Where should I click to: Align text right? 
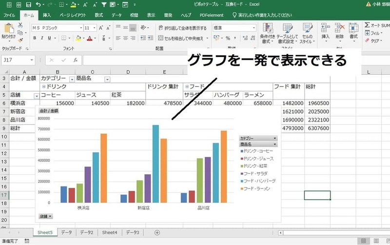tap(133, 38)
